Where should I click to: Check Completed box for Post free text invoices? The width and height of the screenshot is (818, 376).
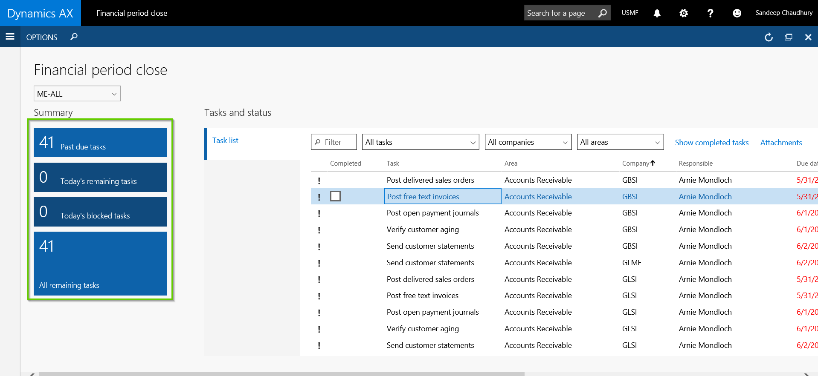(336, 196)
